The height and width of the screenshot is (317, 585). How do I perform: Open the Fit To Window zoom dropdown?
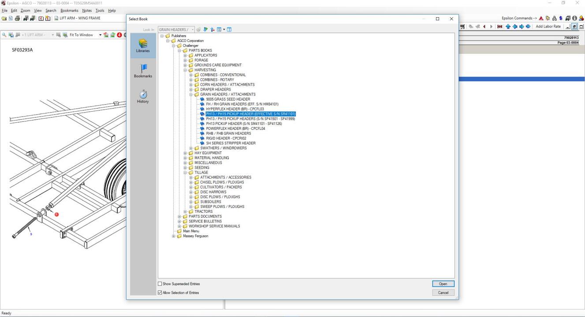tap(100, 35)
